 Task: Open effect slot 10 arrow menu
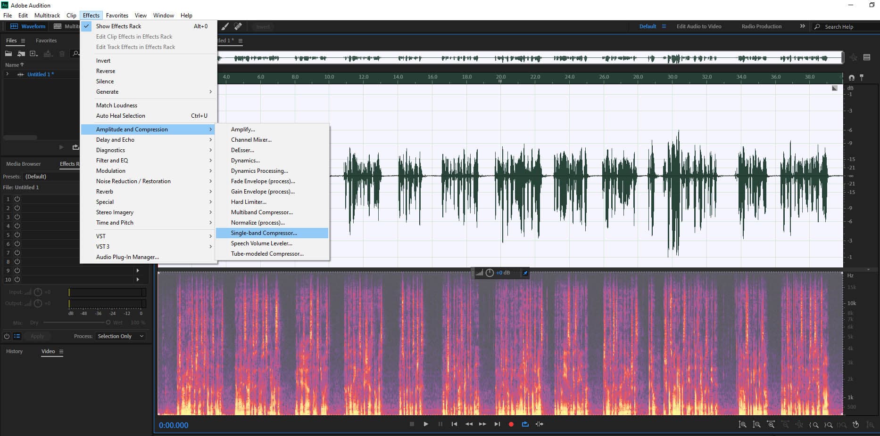tap(138, 280)
